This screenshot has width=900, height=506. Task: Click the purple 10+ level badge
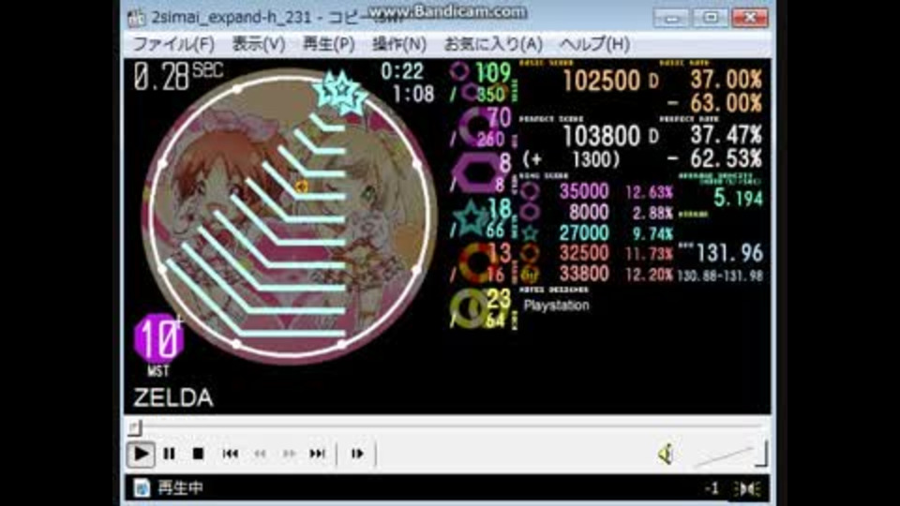pos(158,338)
